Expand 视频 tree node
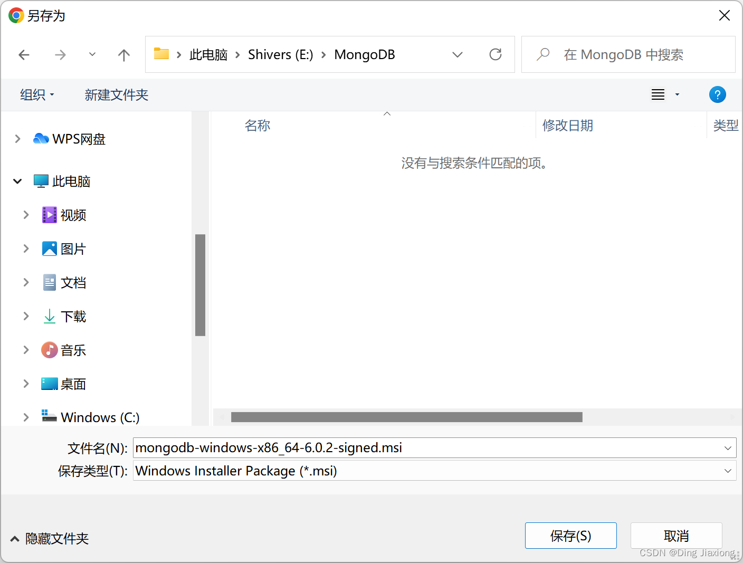This screenshot has height=563, width=743. (x=26, y=215)
